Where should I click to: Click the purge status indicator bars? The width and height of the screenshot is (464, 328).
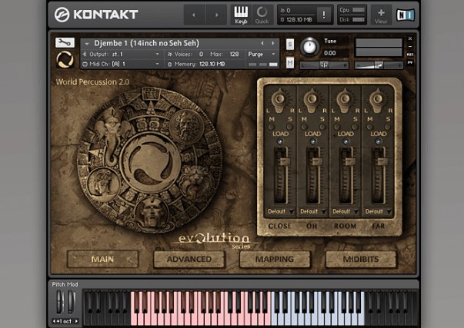click(x=262, y=64)
